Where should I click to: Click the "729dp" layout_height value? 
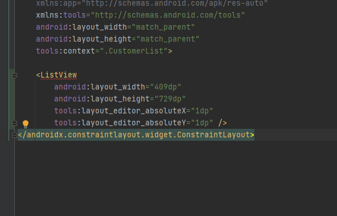170,99
